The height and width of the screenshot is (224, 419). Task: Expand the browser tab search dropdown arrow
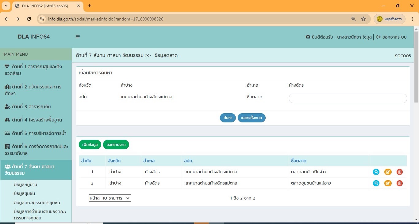tap(6, 6)
